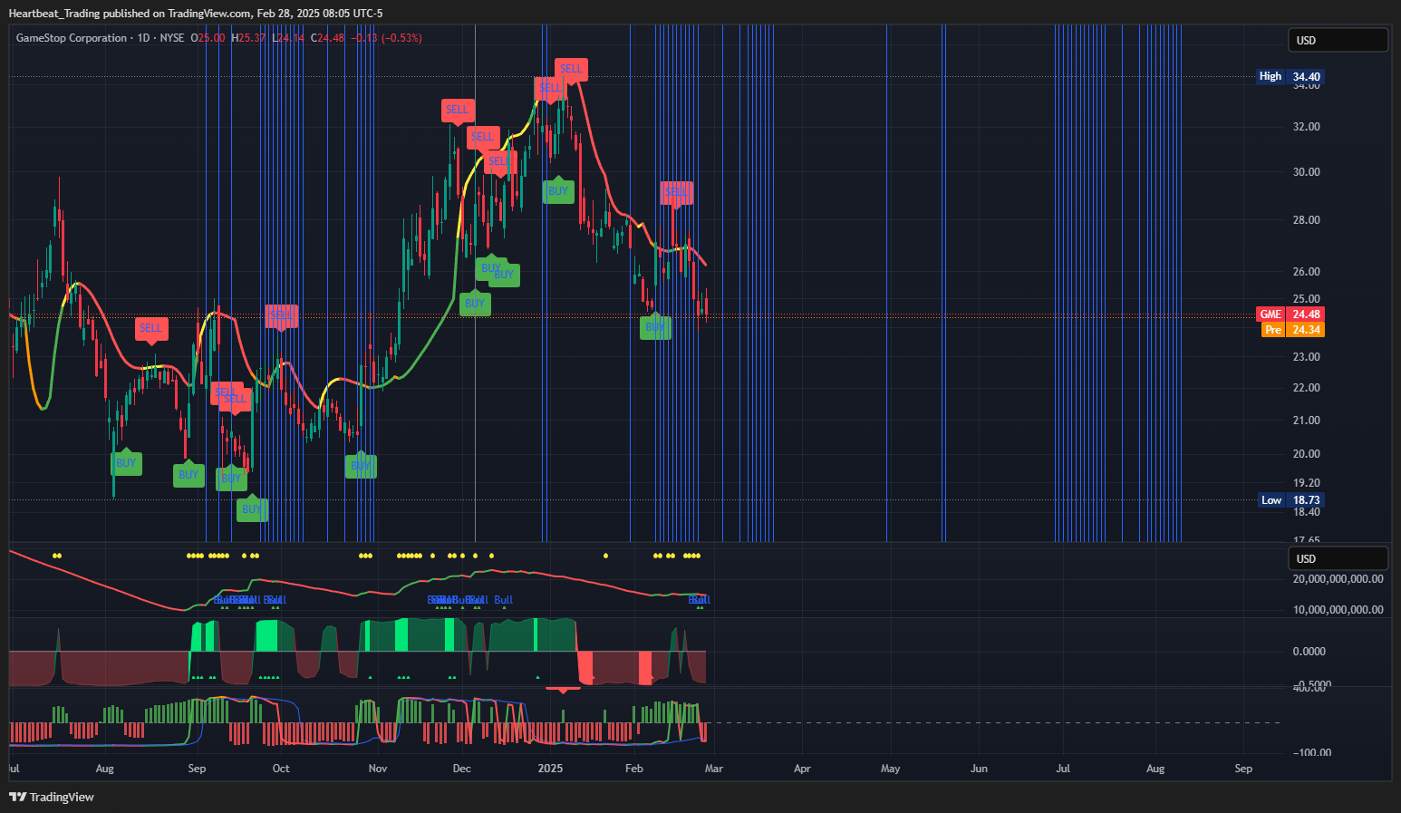This screenshot has height=813, width=1401.
Task: Click the change value -0.13 (-0.53%)
Action: [x=387, y=38]
